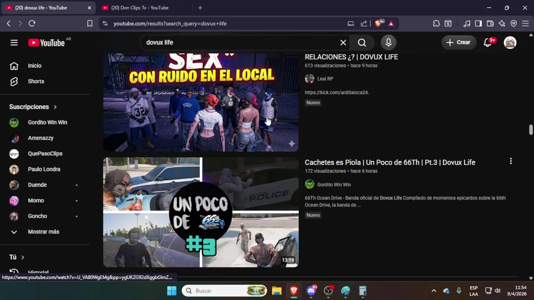Open video RELACIONES ¿? | DOVUX LIFE
The height and width of the screenshot is (300, 534).
(351, 57)
